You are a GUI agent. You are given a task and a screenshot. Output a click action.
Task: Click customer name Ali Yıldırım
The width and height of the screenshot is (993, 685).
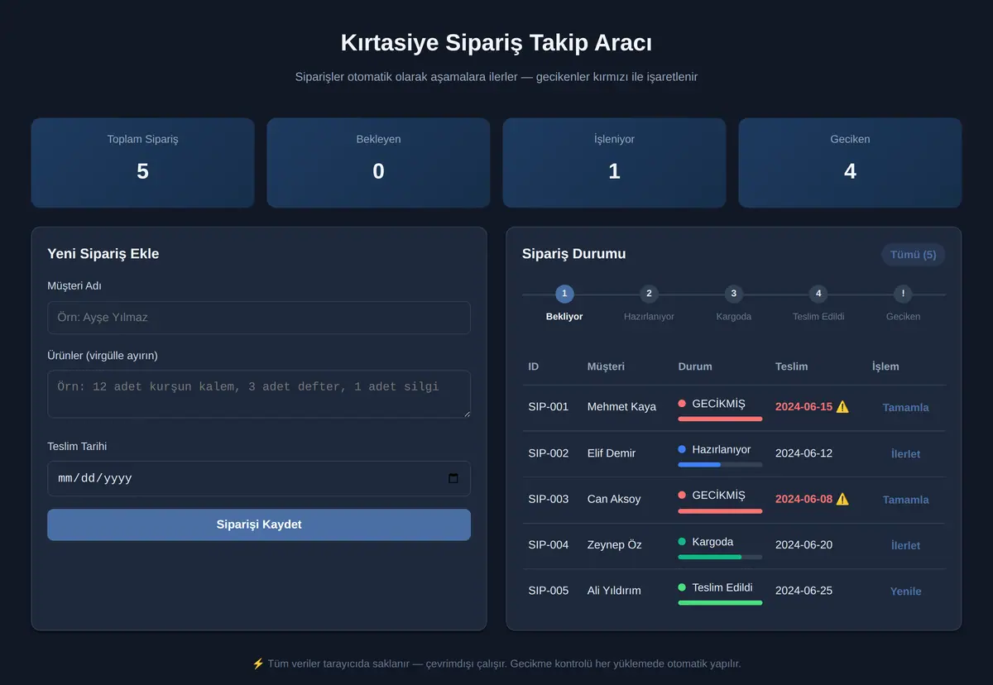pos(614,591)
